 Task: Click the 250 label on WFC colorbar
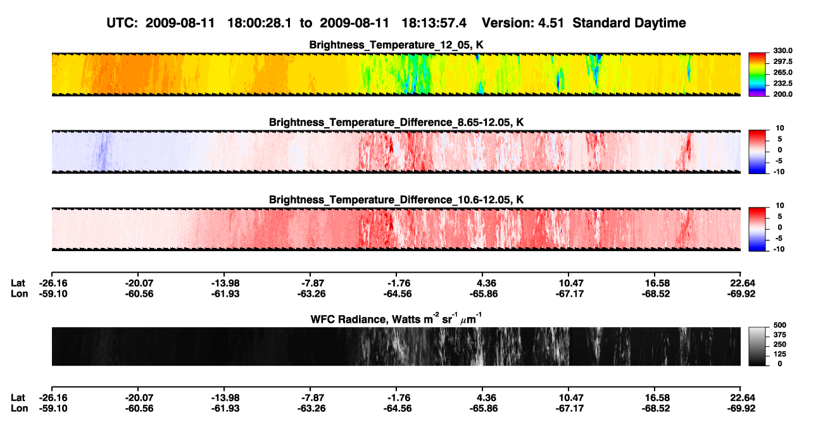779,345
